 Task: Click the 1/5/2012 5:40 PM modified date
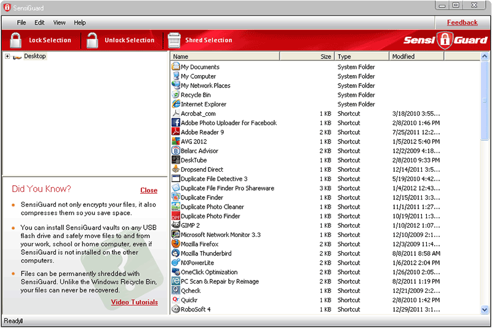[x=416, y=142]
